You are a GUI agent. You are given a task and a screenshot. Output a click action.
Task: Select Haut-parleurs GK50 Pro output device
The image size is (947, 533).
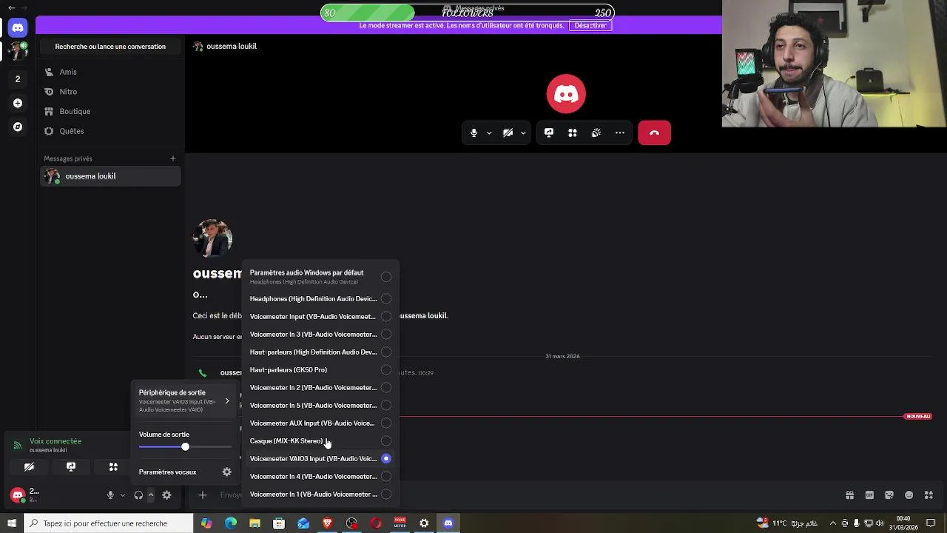coord(320,370)
